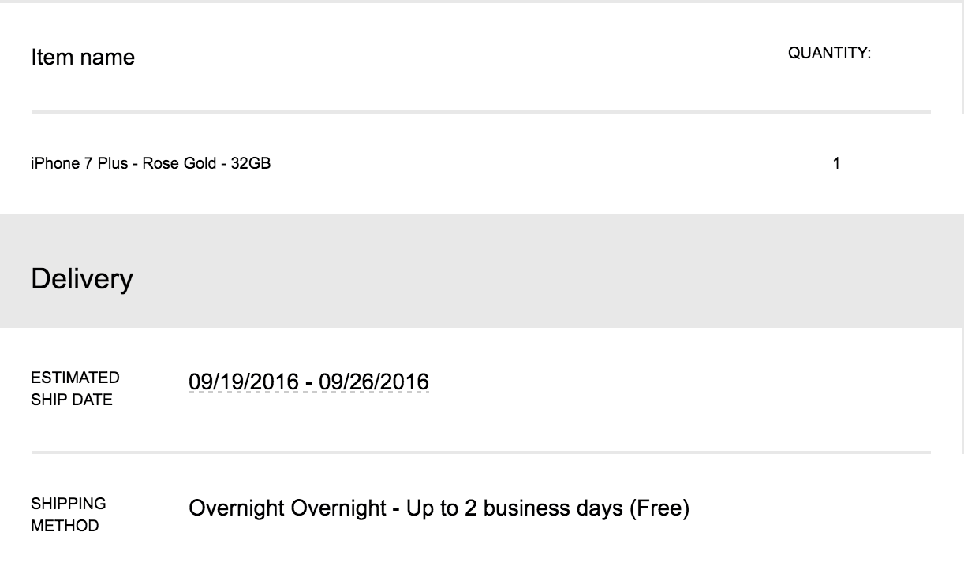Click the estimated ship date range link
The width and height of the screenshot is (964, 577).
tap(308, 382)
